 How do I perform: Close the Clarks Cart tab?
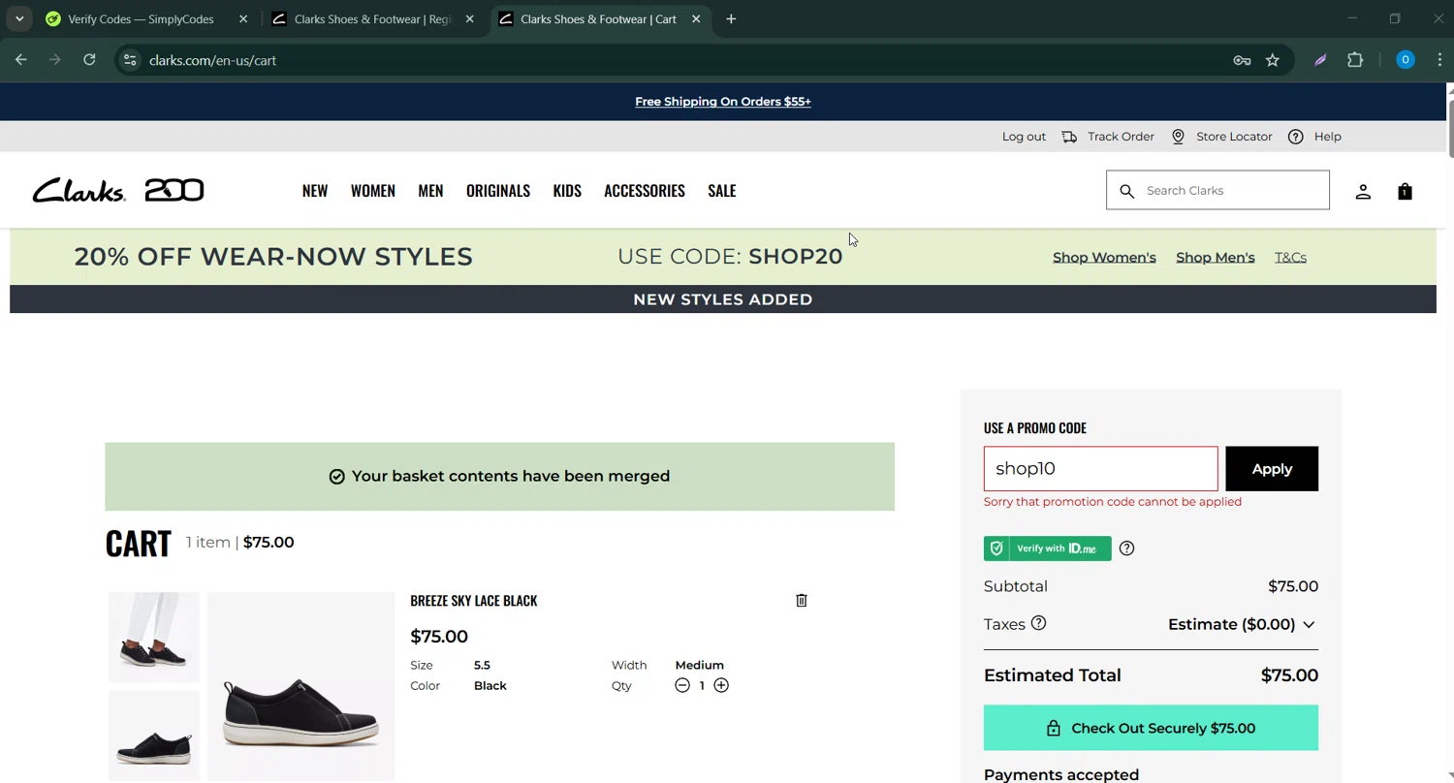coord(696,18)
